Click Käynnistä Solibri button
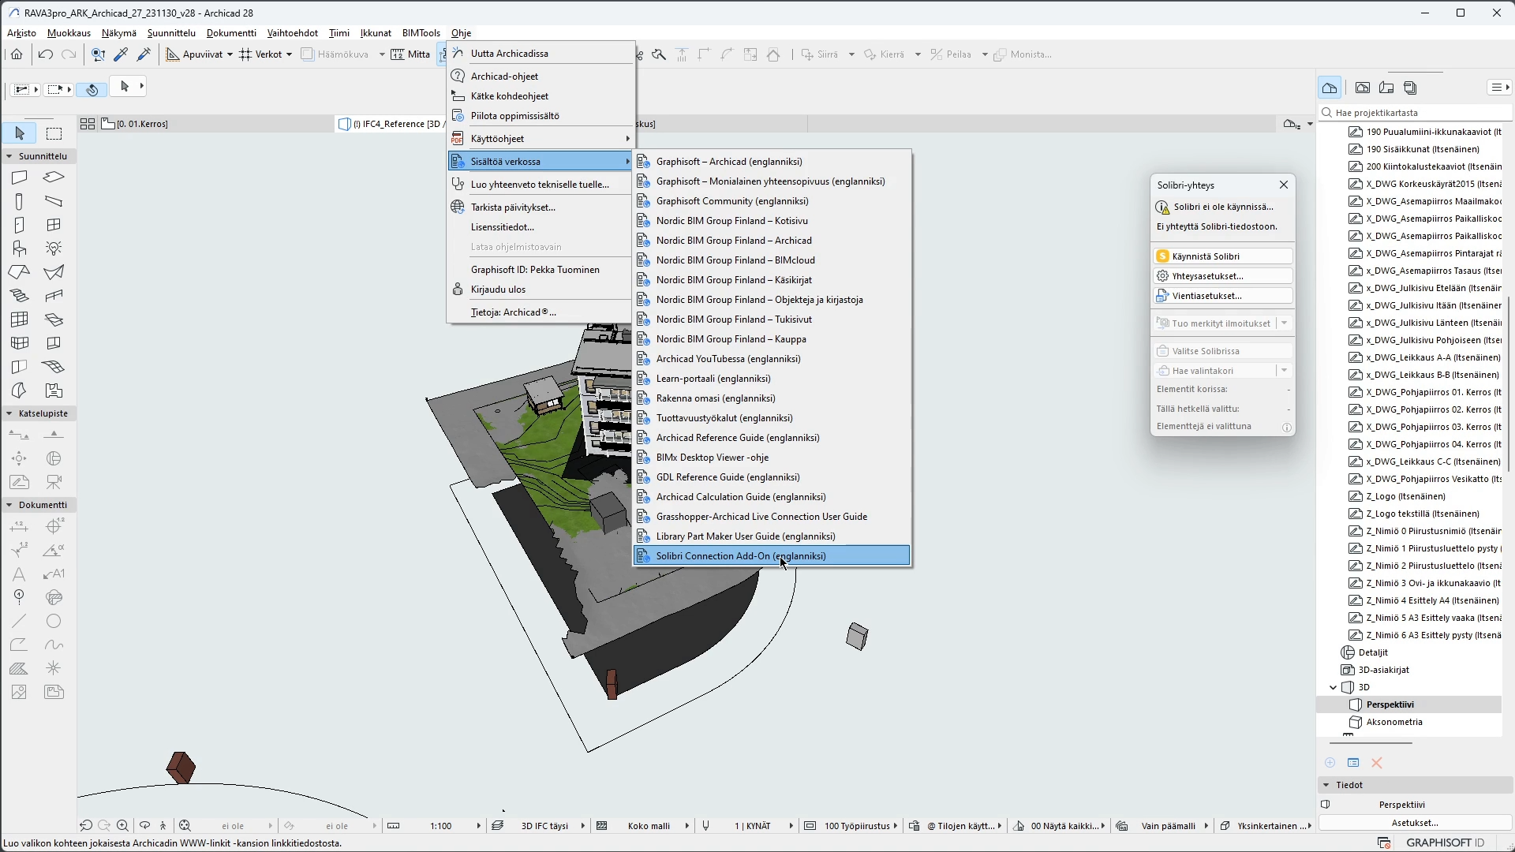The width and height of the screenshot is (1515, 852). pos(1223,256)
